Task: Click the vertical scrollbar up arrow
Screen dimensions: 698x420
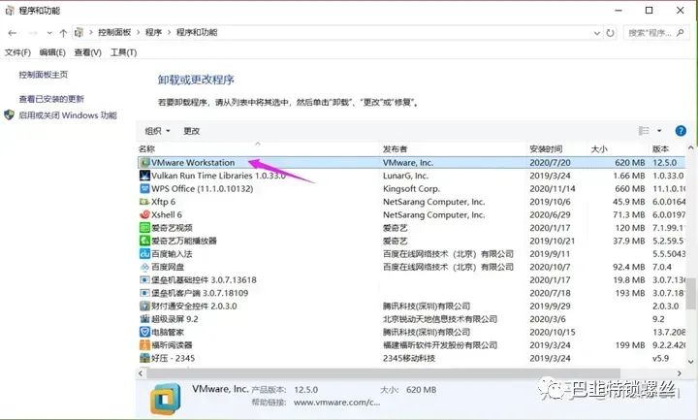Action: pyautogui.click(x=691, y=147)
